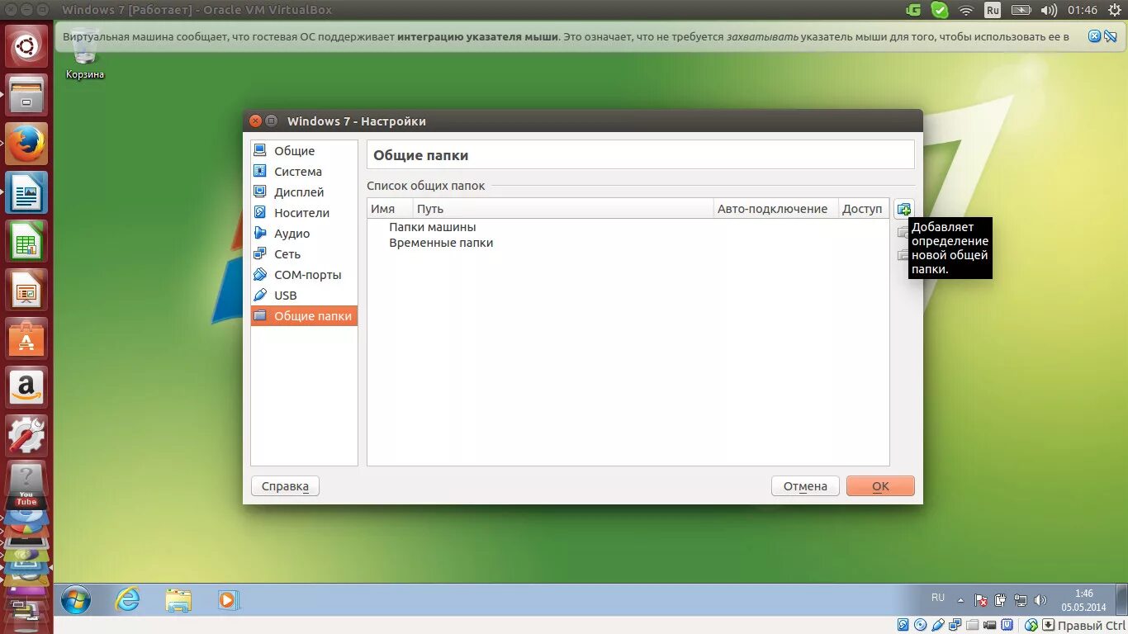Select the Общие папки category

pos(304,316)
